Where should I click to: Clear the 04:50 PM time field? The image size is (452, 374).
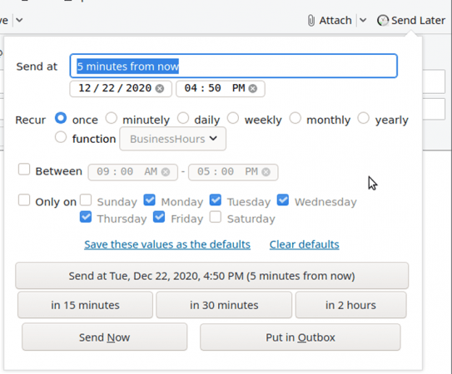[x=253, y=88]
